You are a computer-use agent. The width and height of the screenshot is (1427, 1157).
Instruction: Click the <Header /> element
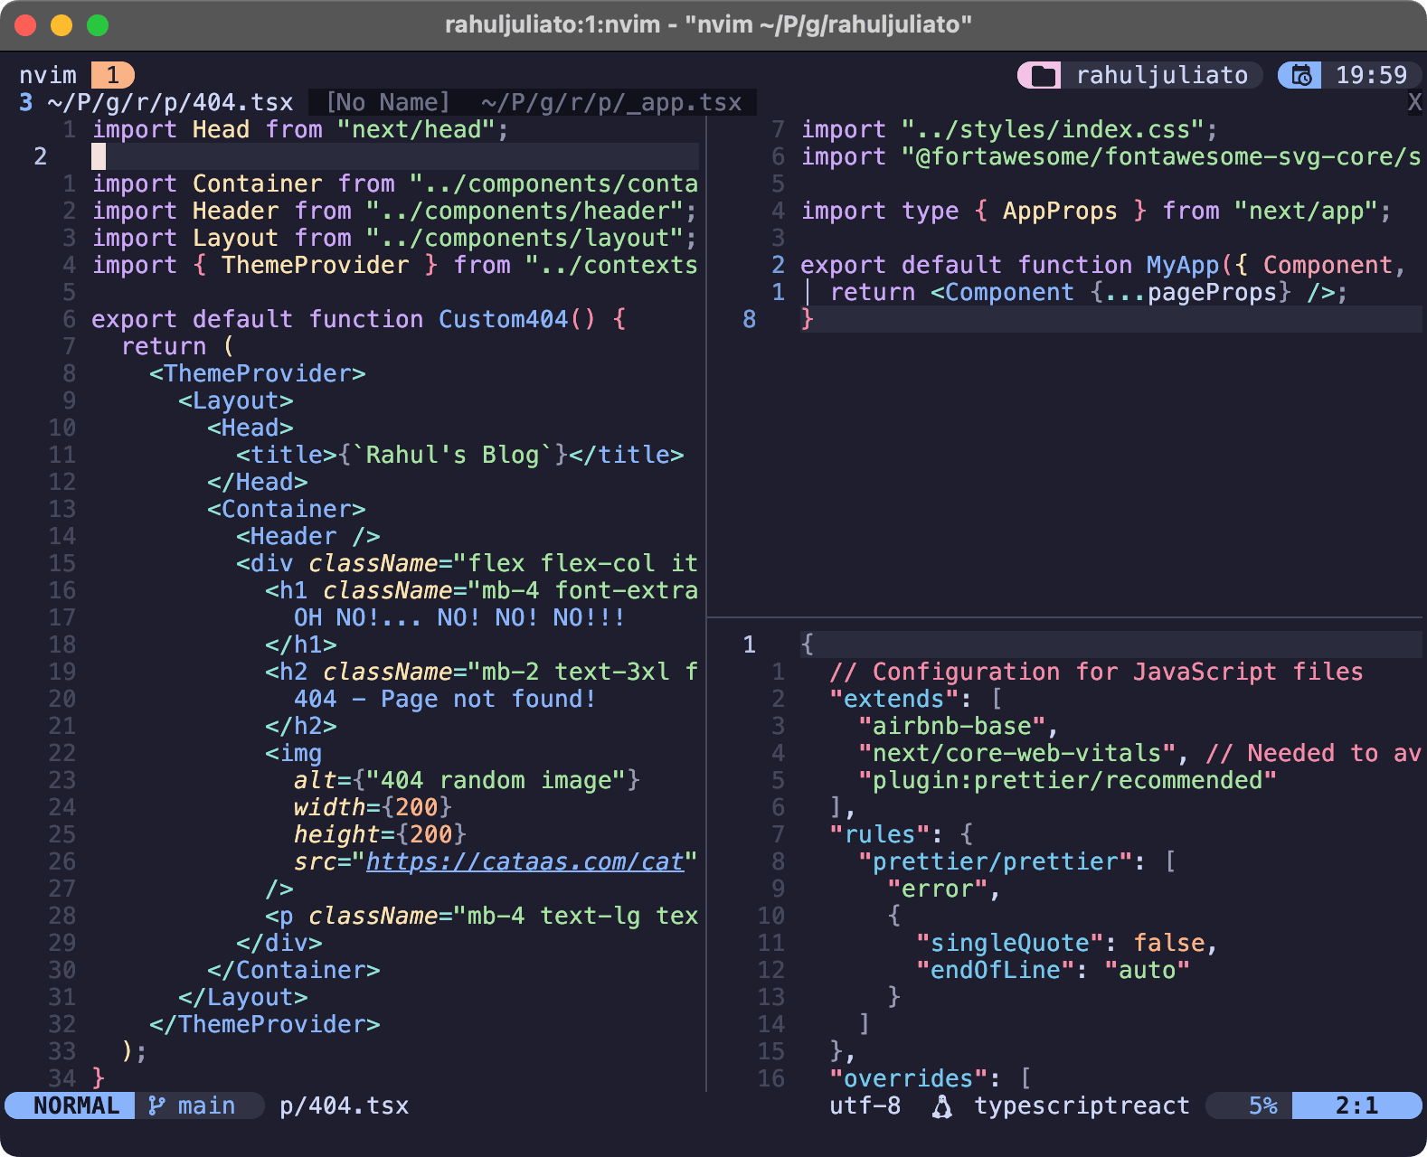point(308,536)
